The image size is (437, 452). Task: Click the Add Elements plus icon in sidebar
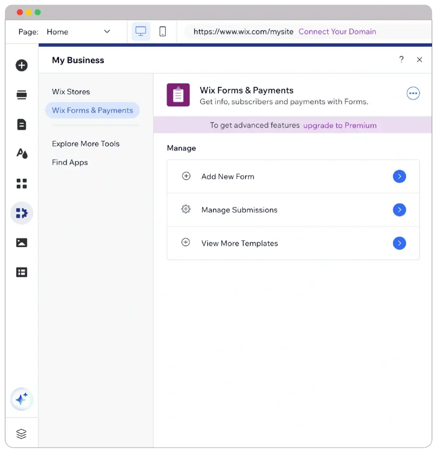coord(22,65)
